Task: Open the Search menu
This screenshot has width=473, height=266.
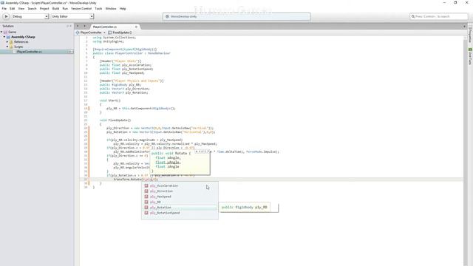Action: pyautogui.click(x=32, y=8)
